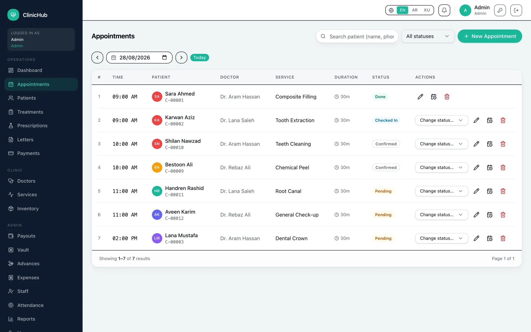Edit Karwan Aziz's appointment
This screenshot has height=332, width=531.
coord(476,120)
